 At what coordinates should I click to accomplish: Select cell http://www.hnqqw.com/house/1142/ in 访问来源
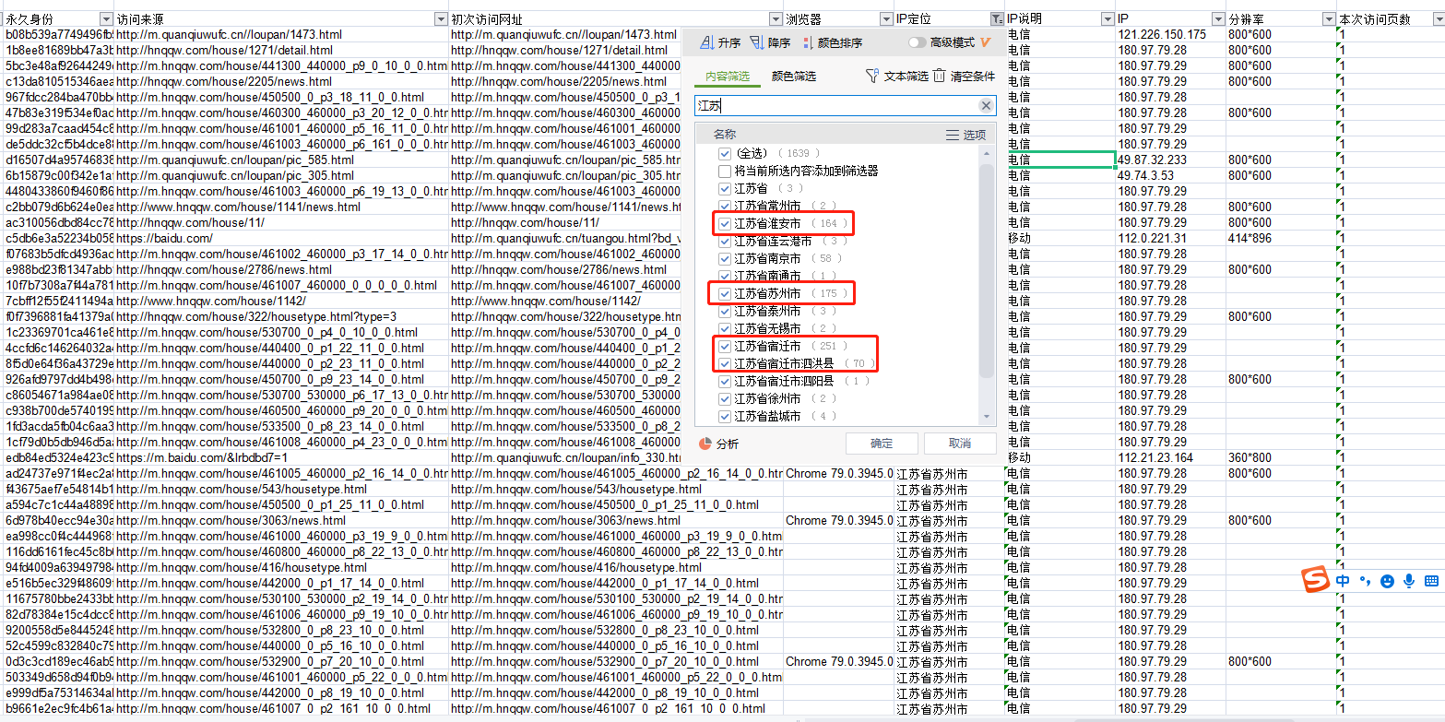[281, 301]
